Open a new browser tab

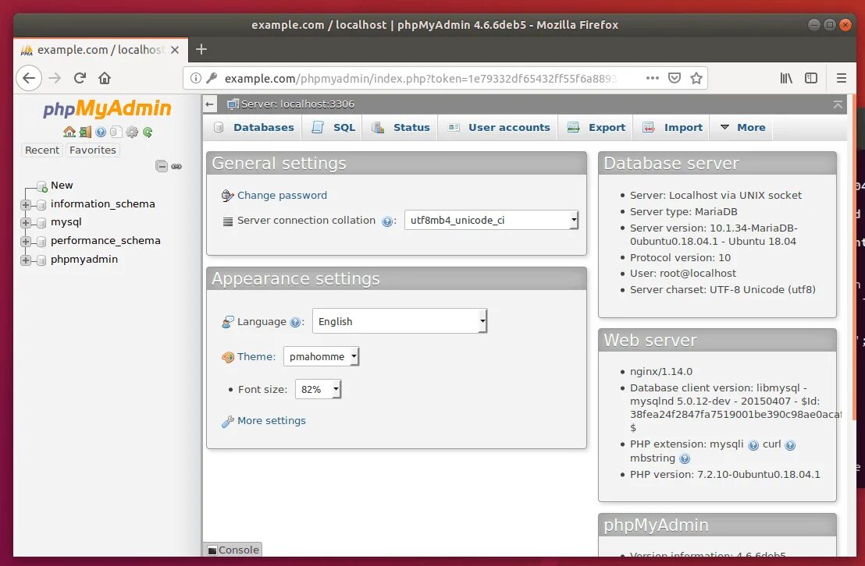pyautogui.click(x=201, y=49)
